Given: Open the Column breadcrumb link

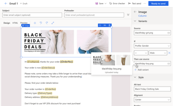Looking at the screenshot, I should tap(143, 16).
